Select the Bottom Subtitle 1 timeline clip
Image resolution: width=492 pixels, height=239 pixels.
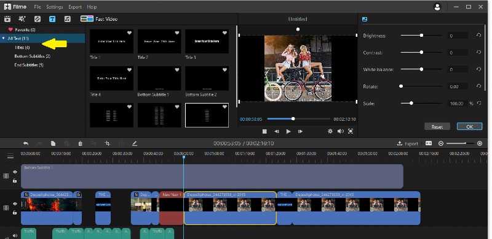pyautogui.click(x=212, y=176)
